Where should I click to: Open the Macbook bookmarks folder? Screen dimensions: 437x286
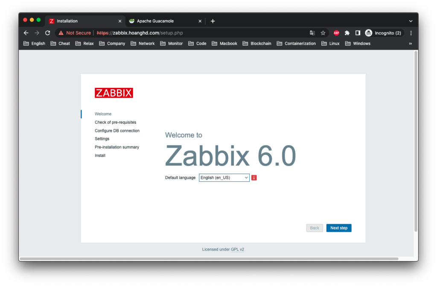click(224, 44)
